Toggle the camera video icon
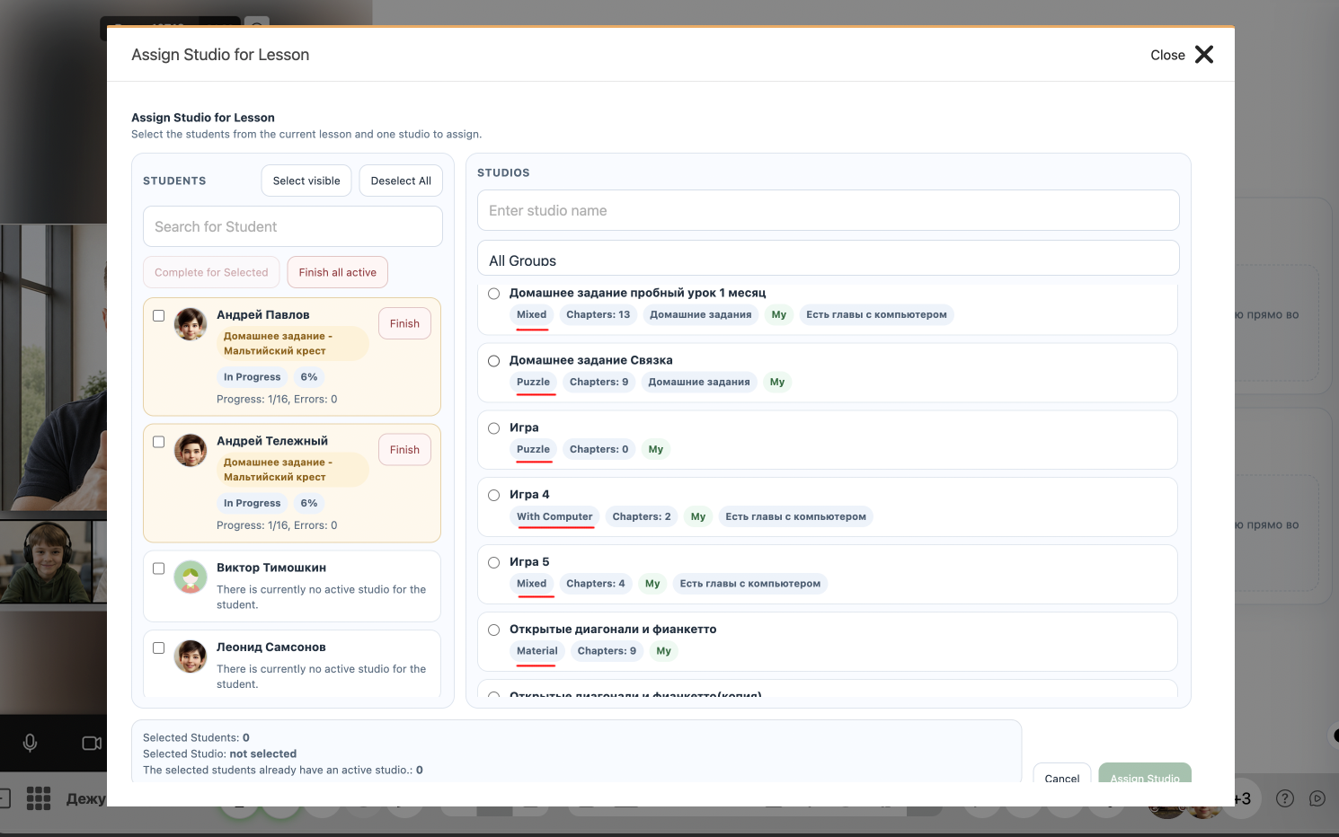The image size is (1339, 837). 92,743
